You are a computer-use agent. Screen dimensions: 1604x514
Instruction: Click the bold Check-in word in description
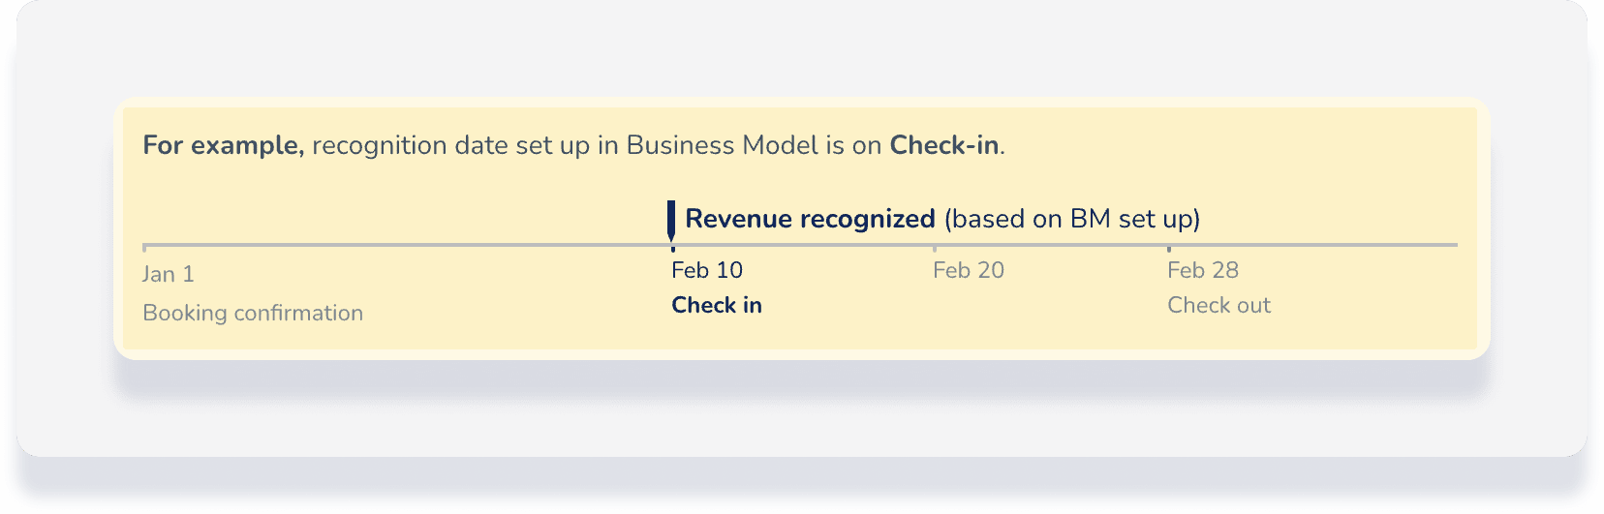coord(944,145)
